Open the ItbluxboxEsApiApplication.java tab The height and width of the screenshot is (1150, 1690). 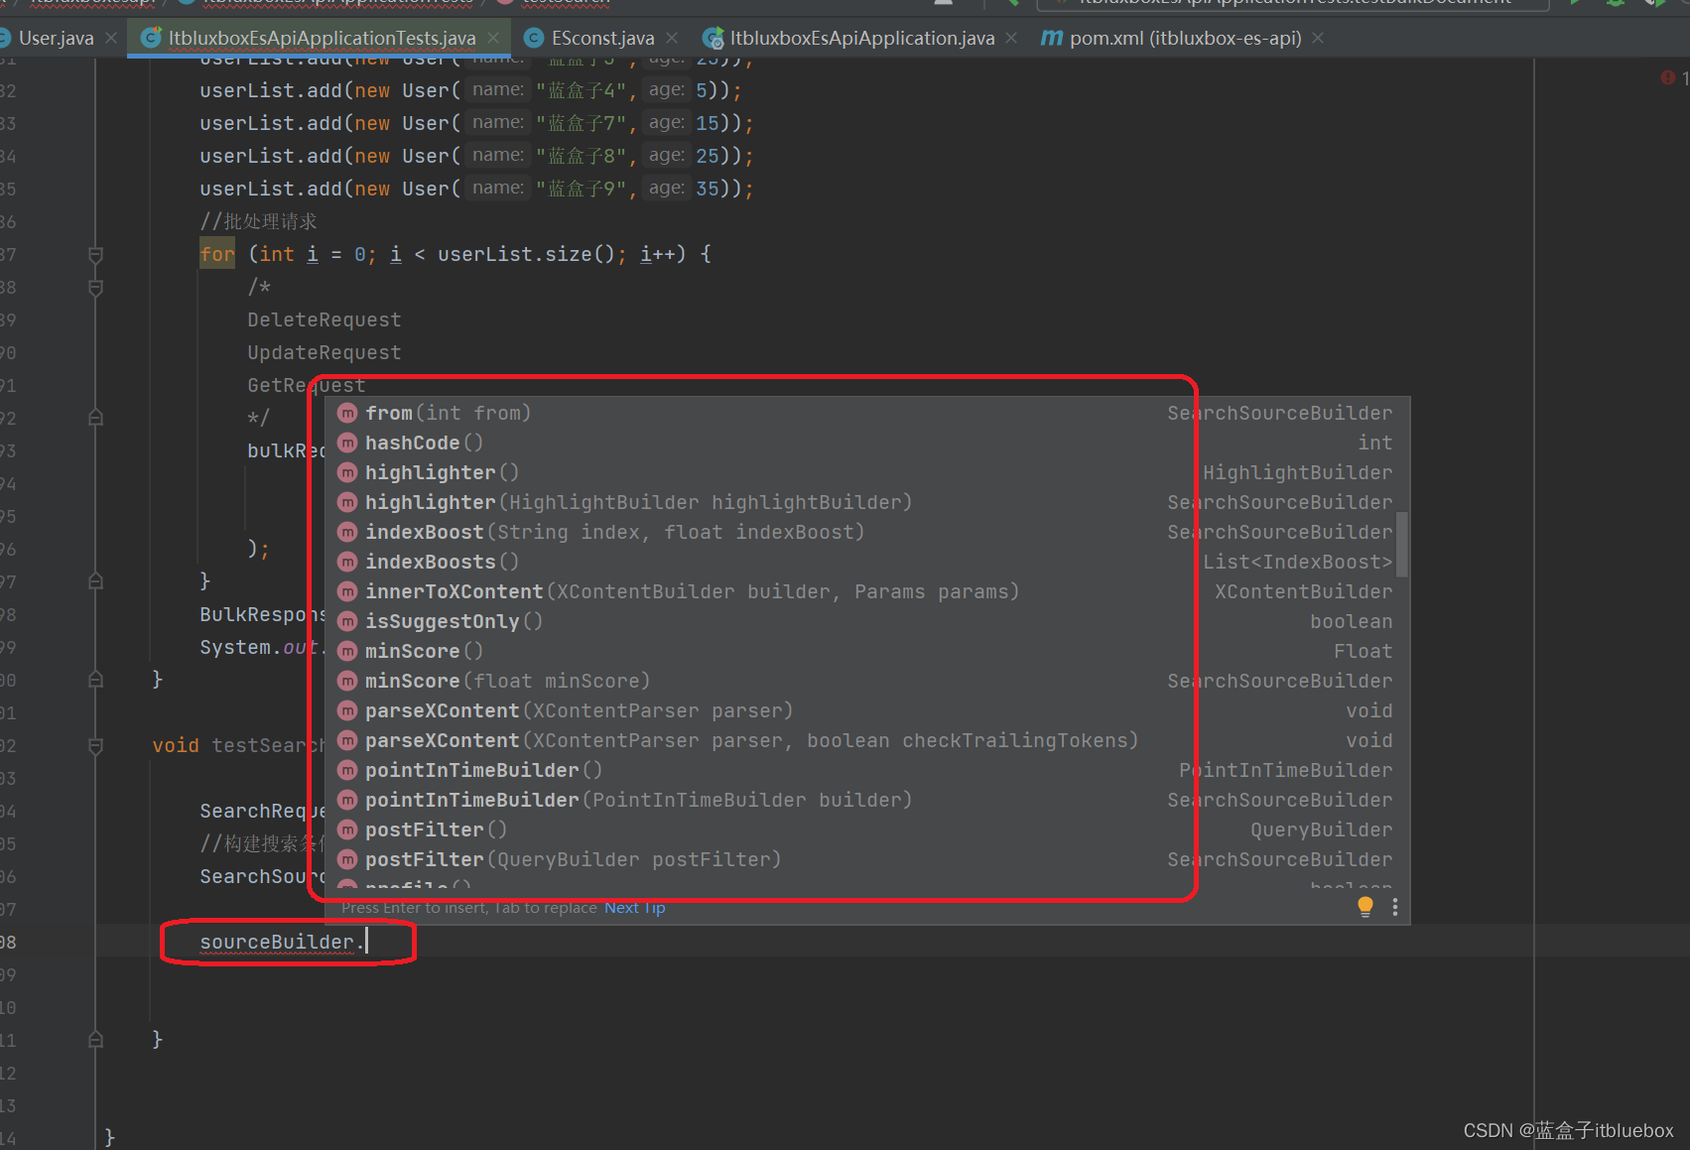[x=861, y=38]
